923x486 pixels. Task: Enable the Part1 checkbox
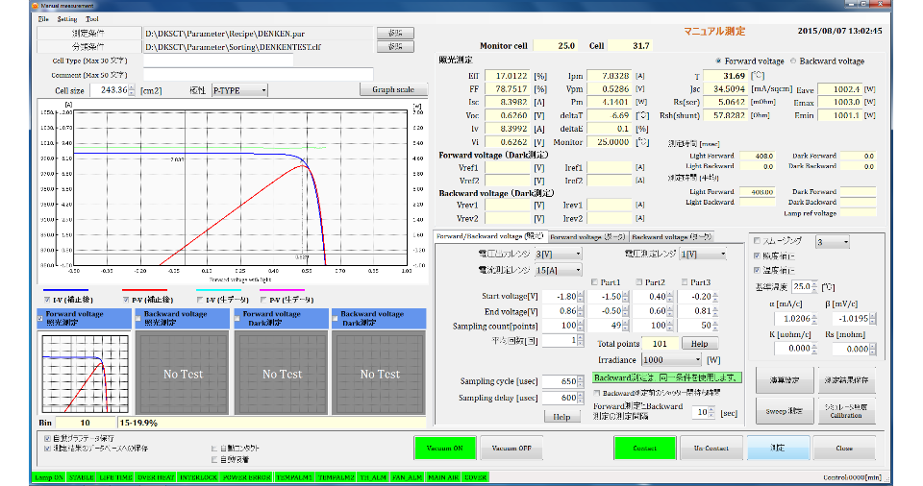point(592,282)
